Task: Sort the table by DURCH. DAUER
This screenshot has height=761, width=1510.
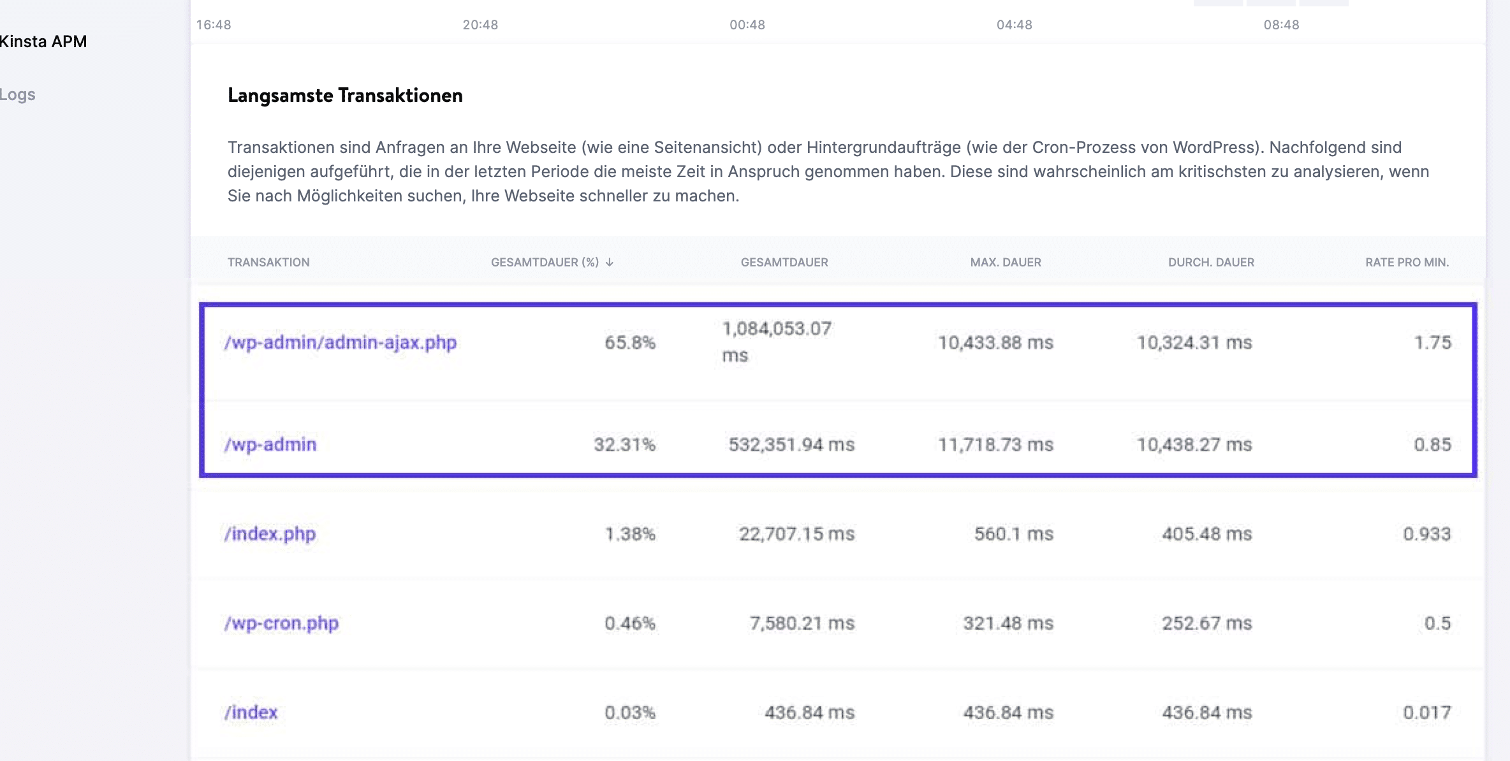Action: pyautogui.click(x=1210, y=262)
